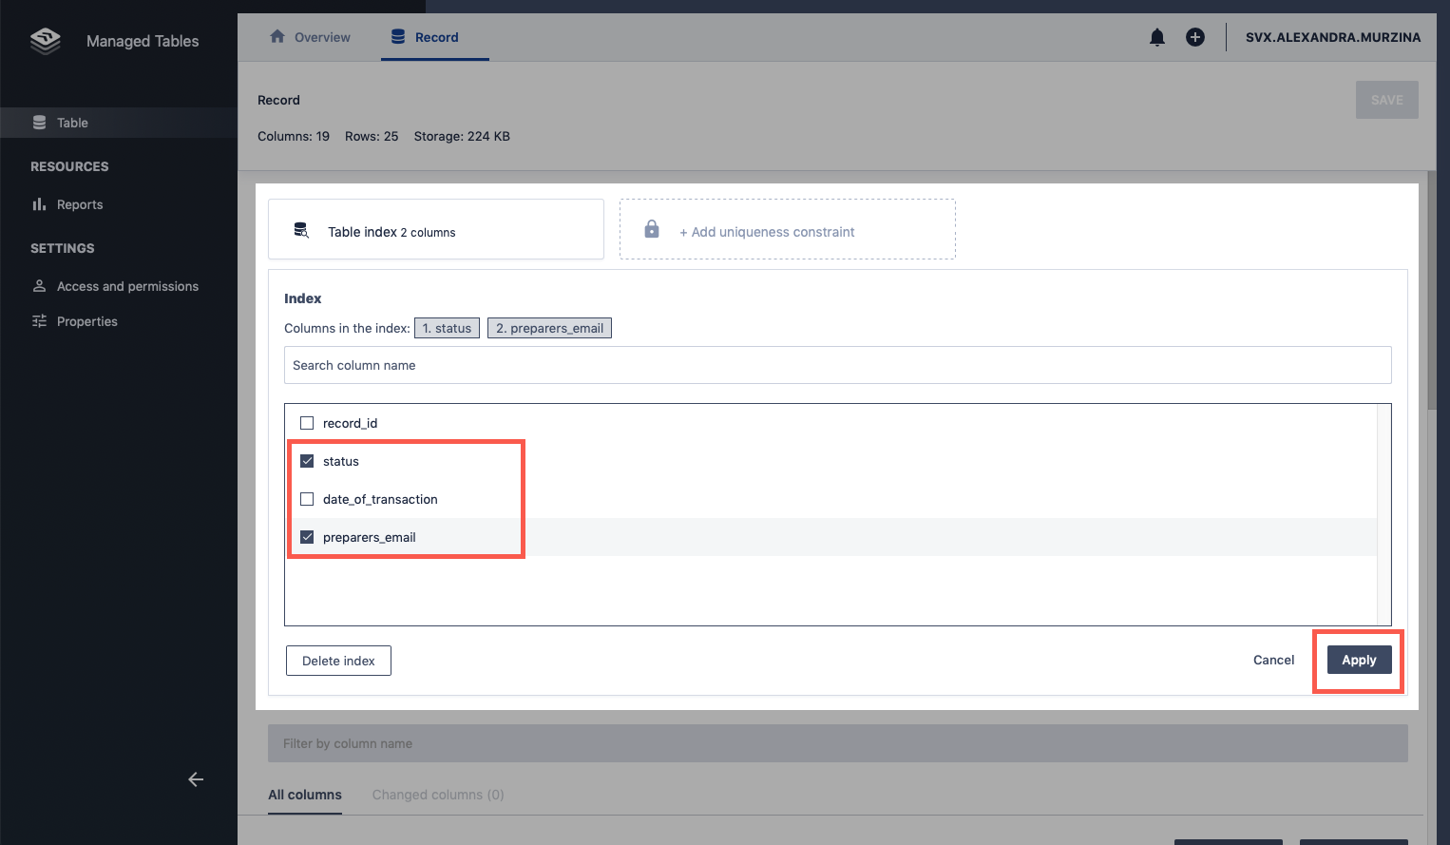This screenshot has width=1450, height=845.
Task: Click the plus circle add icon
Action: (1194, 37)
